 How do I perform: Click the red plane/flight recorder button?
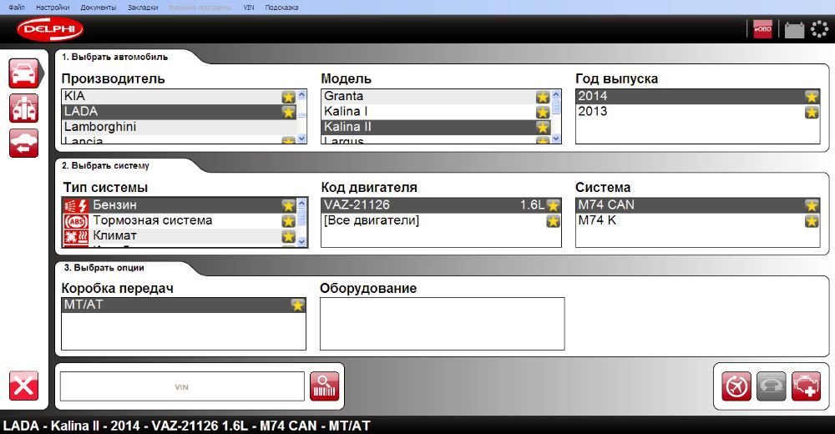click(736, 386)
